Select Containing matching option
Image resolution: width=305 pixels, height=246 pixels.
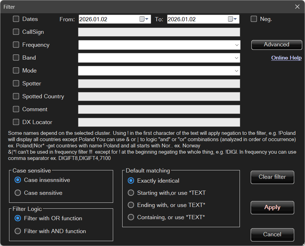[131, 217]
